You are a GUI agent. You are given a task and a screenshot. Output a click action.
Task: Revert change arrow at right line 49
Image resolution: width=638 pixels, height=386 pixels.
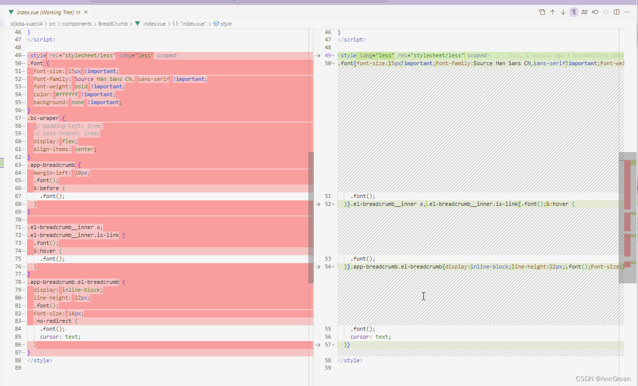click(318, 55)
